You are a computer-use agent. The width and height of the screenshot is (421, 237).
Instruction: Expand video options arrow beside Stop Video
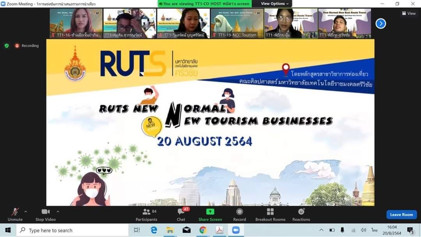(58, 212)
